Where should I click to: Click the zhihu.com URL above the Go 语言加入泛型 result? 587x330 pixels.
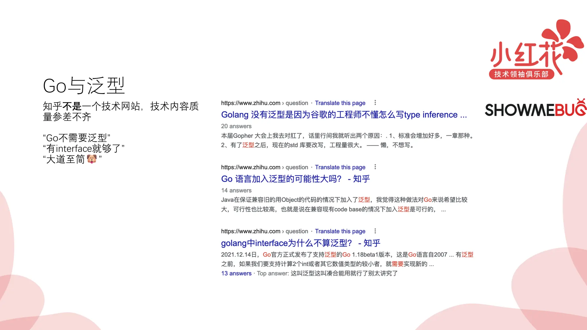point(265,167)
